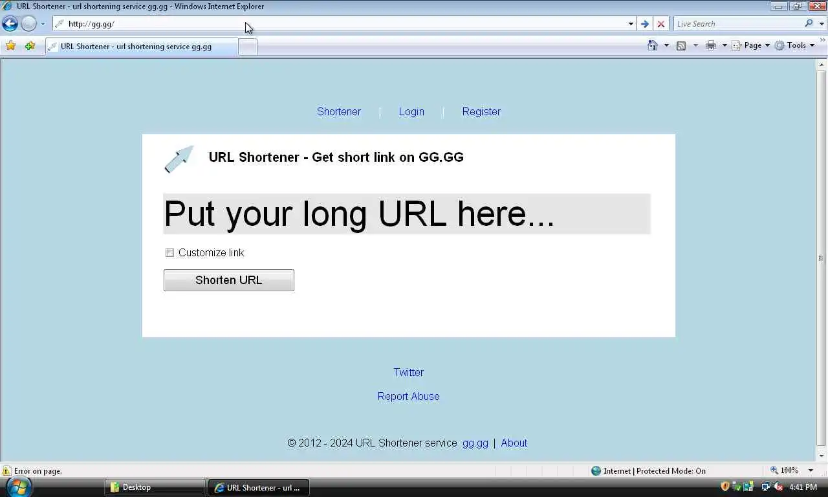Image resolution: width=828 pixels, height=497 pixels.
Task: Click the Home toolbar icon
Action: pos(653,45)
